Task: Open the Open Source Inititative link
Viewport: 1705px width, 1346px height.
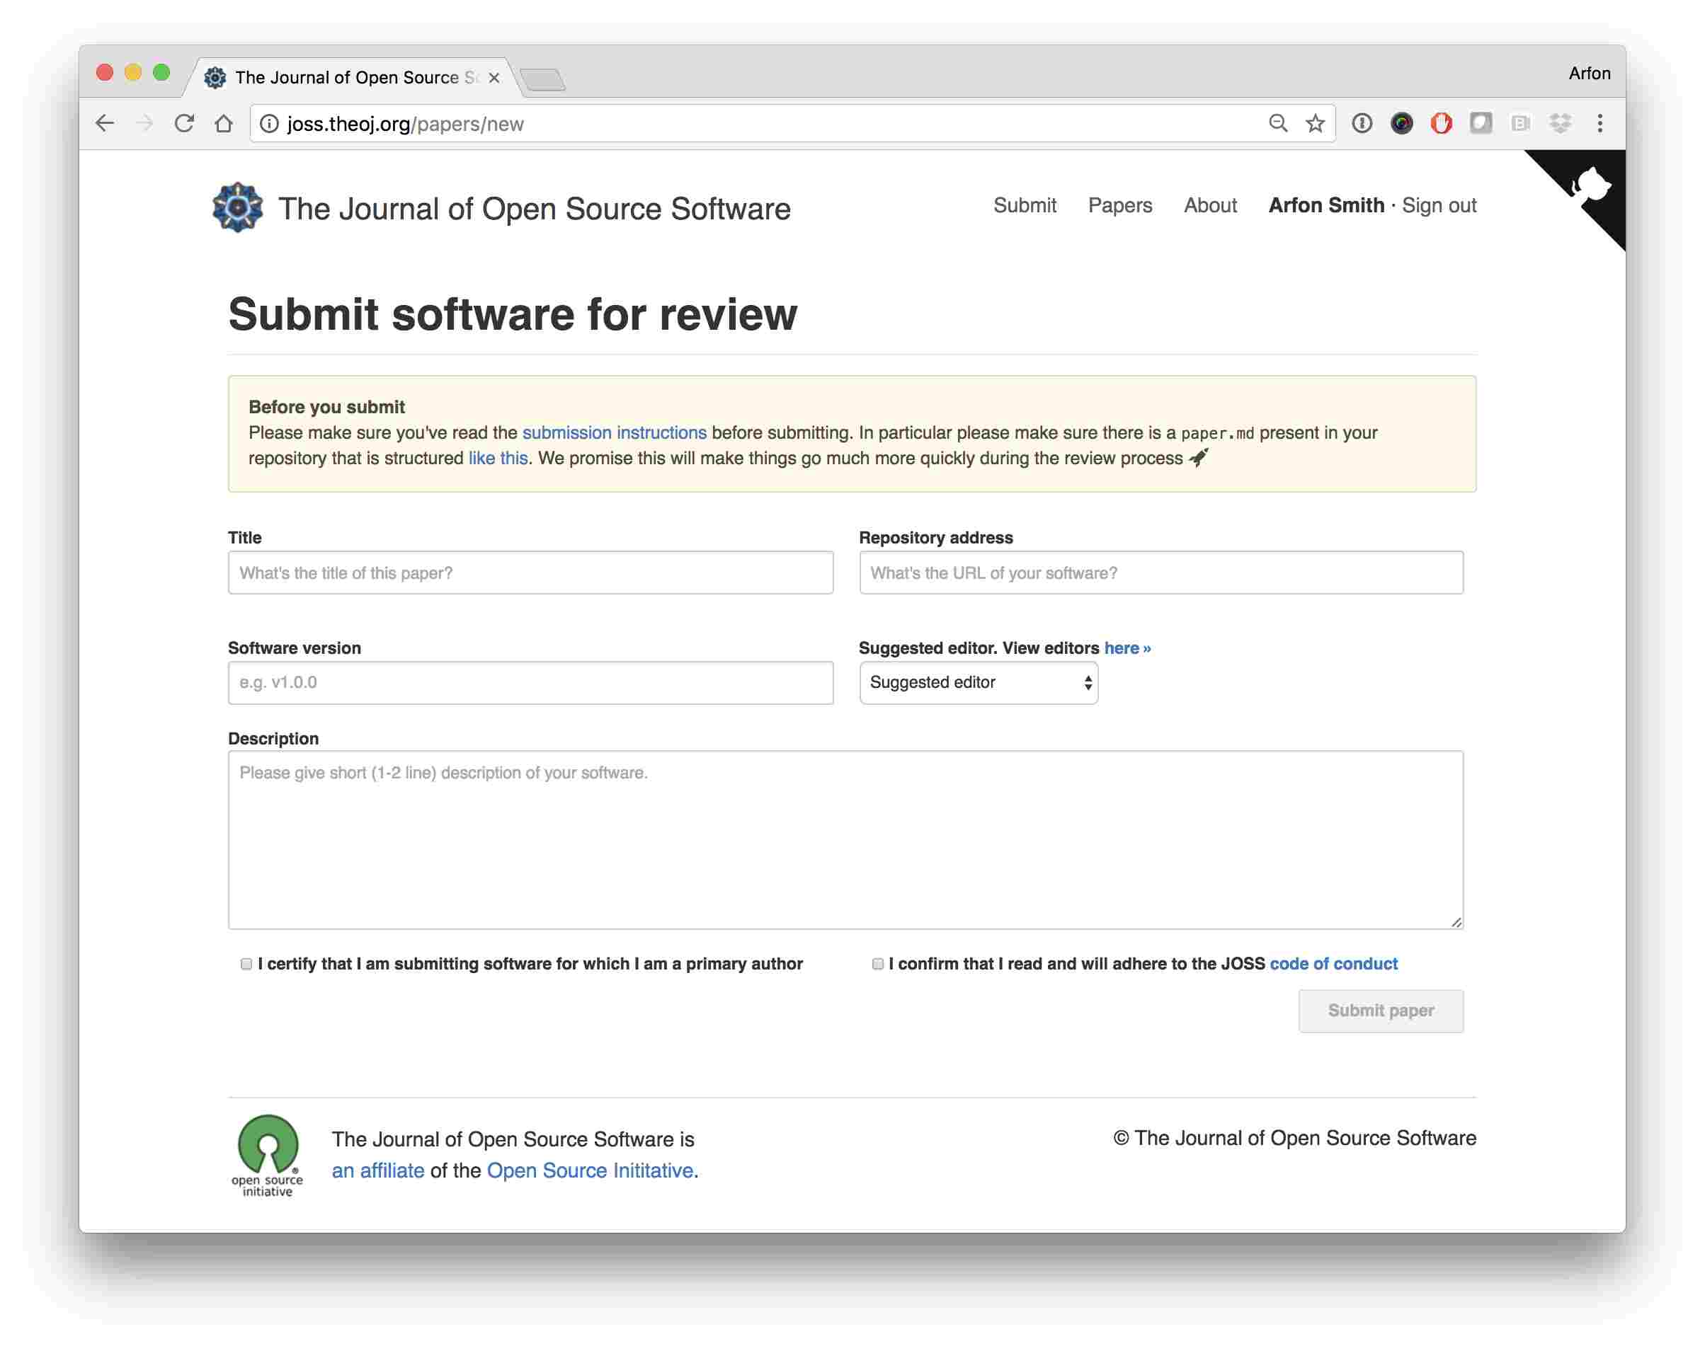Action: 590,1170
